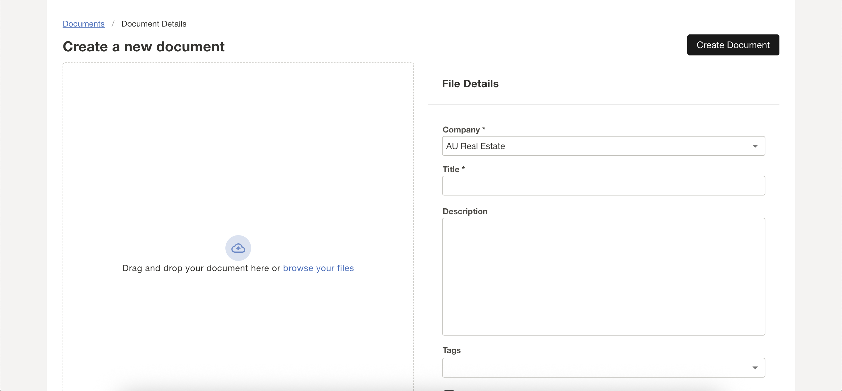Image resolution: width=842 pixels, height=391 pixels.
Task: Click the File Details heading
Action: (x=470, y=84)
